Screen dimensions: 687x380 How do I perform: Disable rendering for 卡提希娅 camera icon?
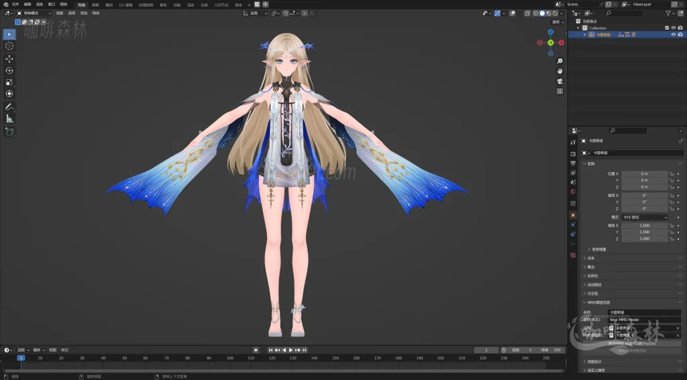point(680,35)
